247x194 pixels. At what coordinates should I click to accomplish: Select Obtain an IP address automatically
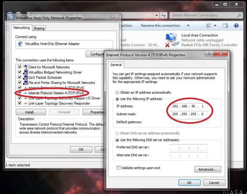(117, 93)
